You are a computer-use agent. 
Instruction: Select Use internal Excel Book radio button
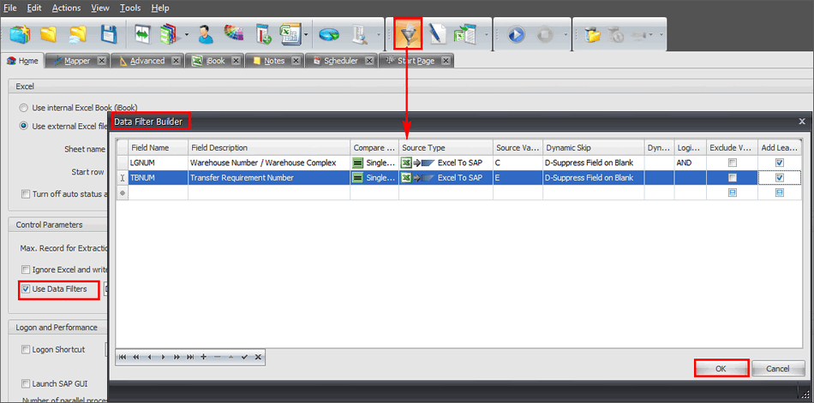pos(23,108)
